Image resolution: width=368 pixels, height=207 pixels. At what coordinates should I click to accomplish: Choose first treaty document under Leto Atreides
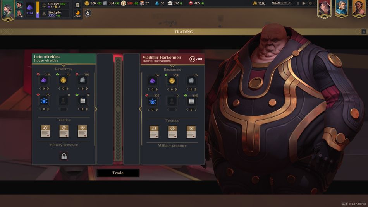[x=45, y=131]
